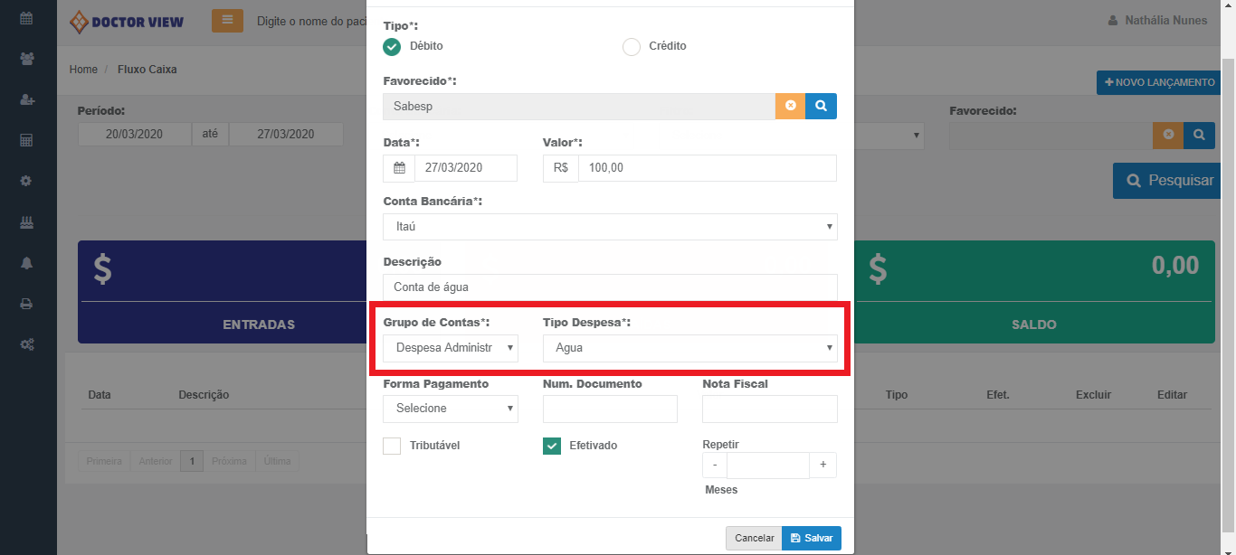
Task: Expand the Tipo Despesa dropdown
Action: tap(689, 348)
